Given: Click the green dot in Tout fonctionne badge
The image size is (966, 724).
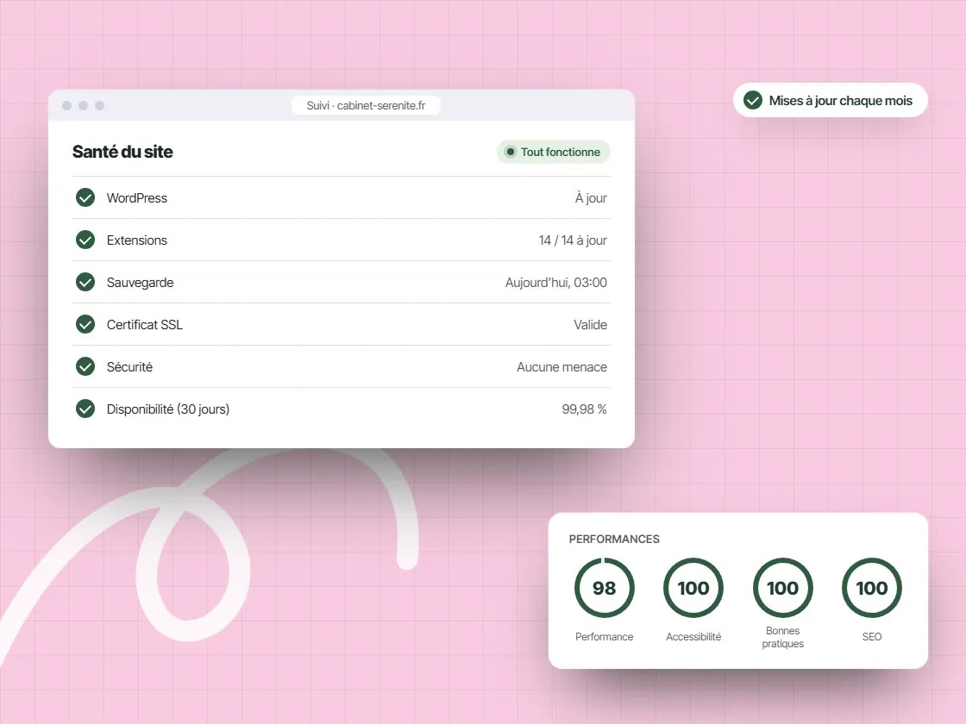Looking at the screenshot, I should pos(510,152).
